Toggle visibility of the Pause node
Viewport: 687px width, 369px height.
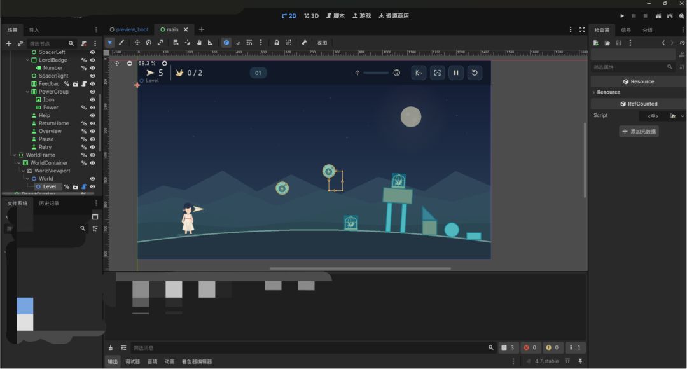[x=92, y=139]
